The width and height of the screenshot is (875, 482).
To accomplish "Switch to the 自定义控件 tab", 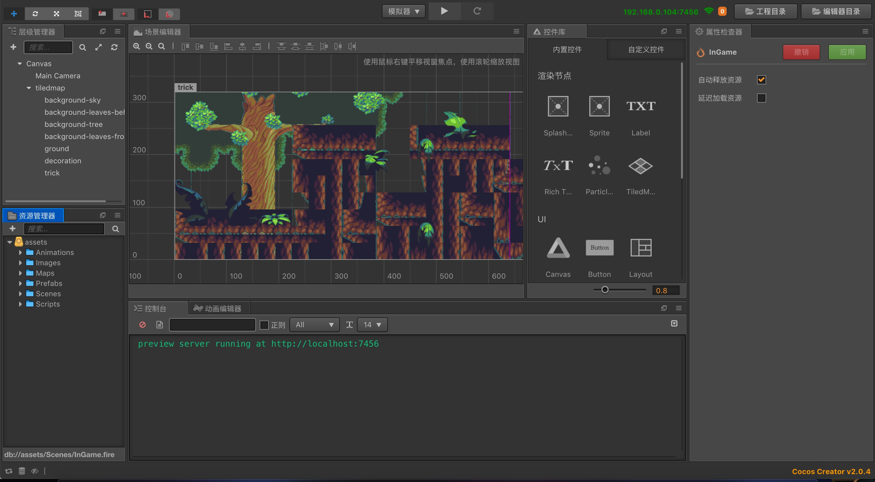I will pos(646,49).
